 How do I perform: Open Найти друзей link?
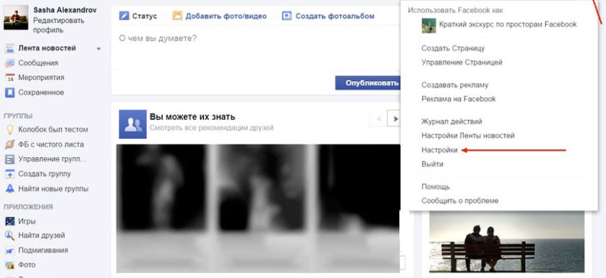pos(42,236)
